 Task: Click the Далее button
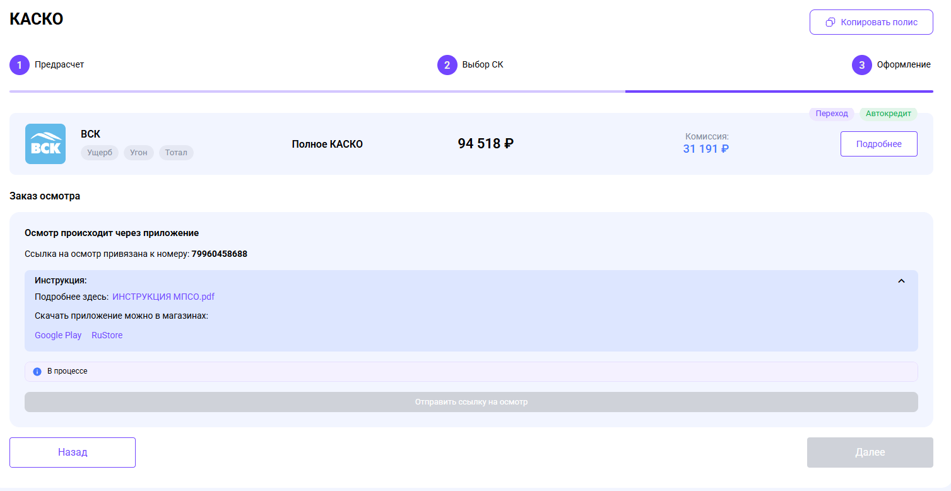(870, 453)
